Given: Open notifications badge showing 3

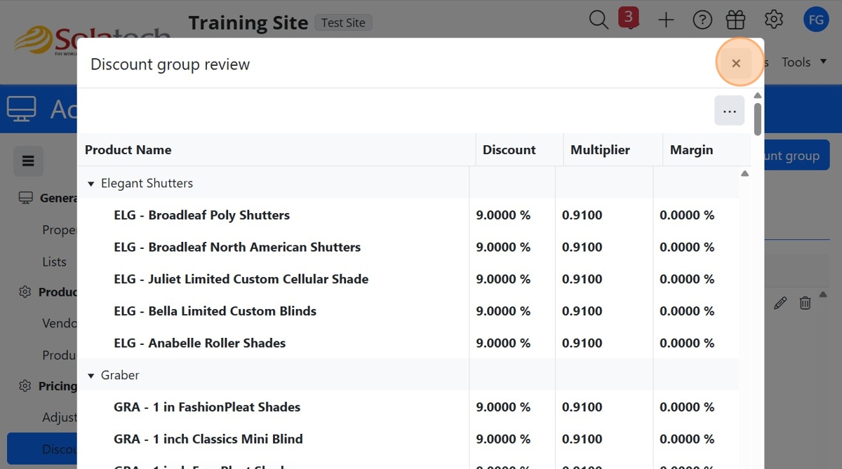Looking at the screenshot, I should point(629,17).
